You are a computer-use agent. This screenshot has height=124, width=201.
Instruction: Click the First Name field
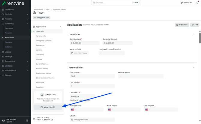(92, 76)
